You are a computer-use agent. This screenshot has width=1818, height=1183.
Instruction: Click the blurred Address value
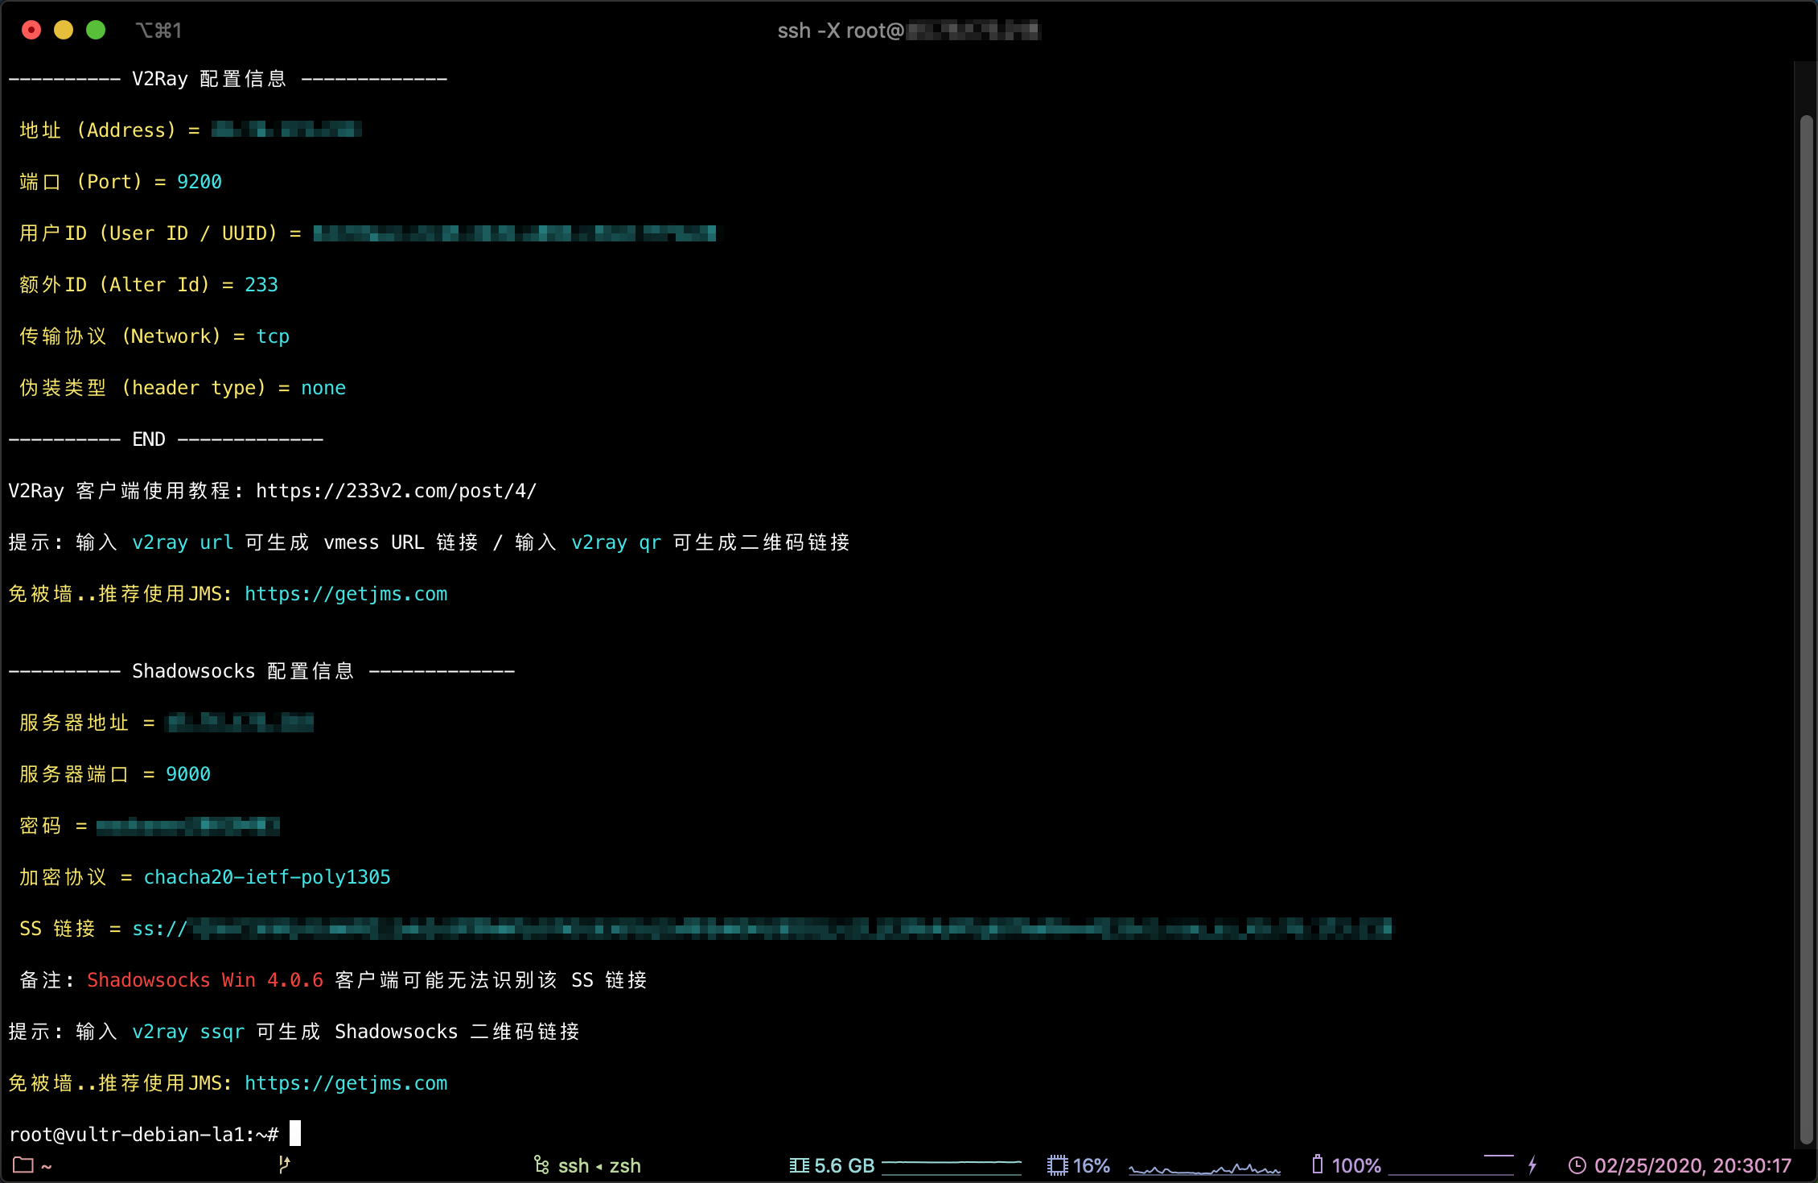pyautogui.click(x=286, y=130)
